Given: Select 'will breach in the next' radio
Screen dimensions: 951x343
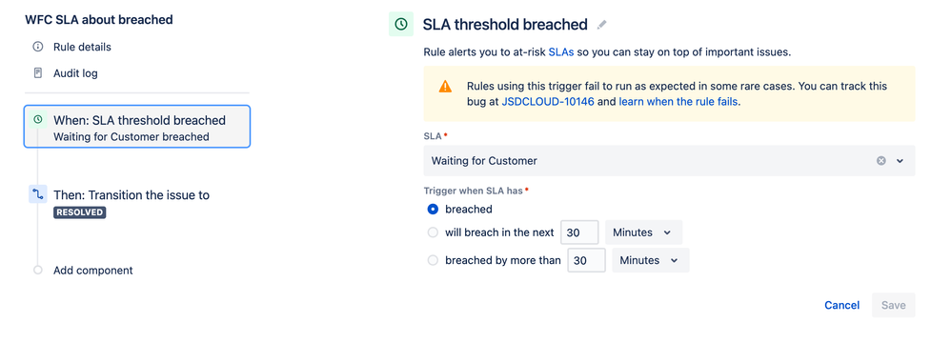Looking at the screenshot, I should [x=433, y=232].
